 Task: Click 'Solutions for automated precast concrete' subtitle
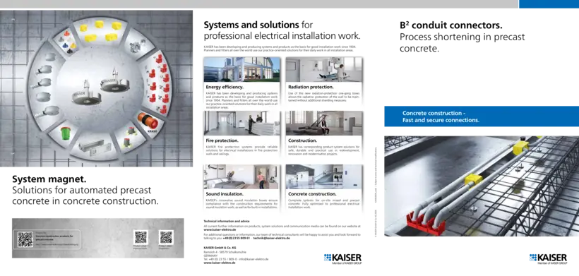85,196
